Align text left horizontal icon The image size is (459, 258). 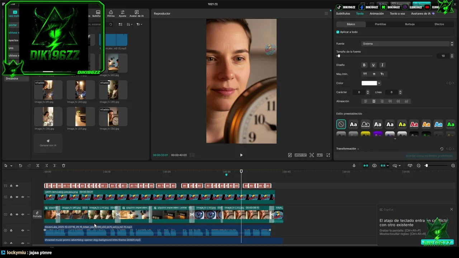click(366, 101)
